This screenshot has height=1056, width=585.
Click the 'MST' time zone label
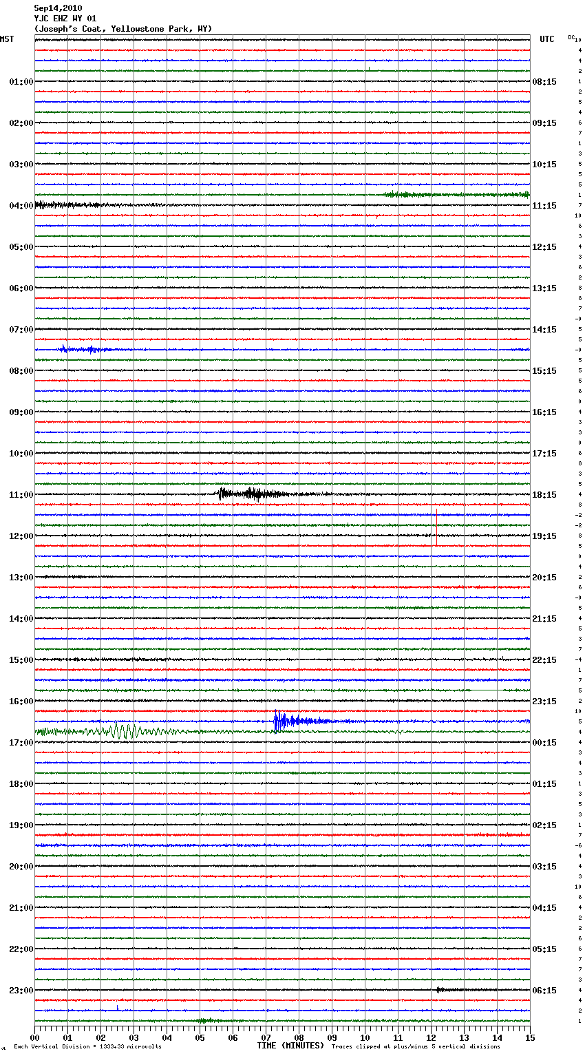point(7,39)
